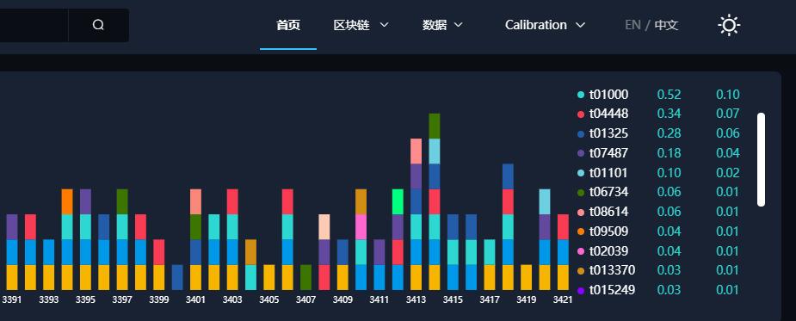The width and height of the screenshot is (796, 321).
Task: Toggle t01325 blue legend dot
Action: (581, 133)
